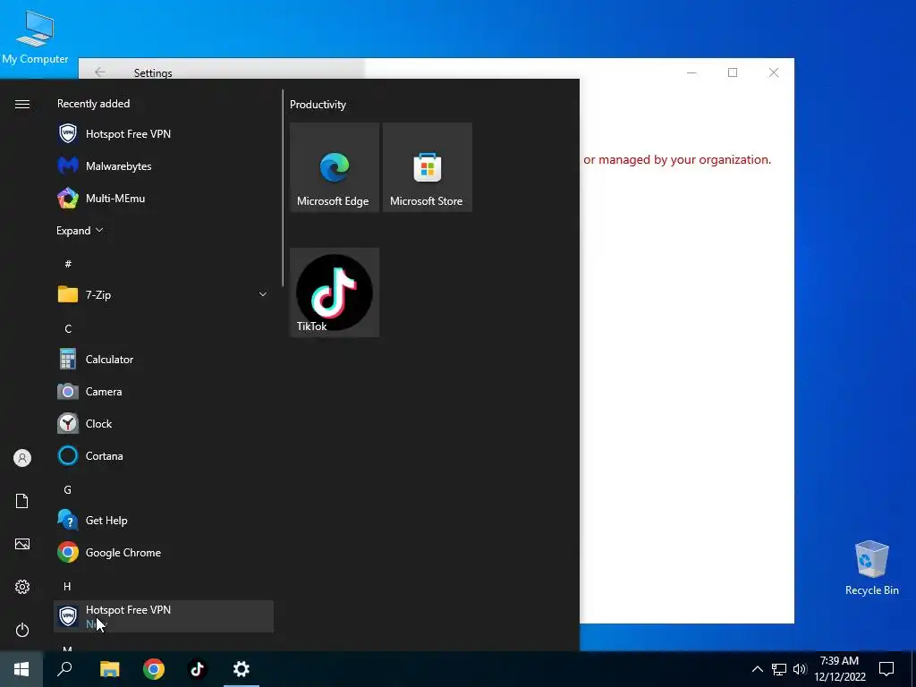The height and width of the screenshot is (687, 916).
Task: Open the network icon in system tray
Action: tap(779, 669)
